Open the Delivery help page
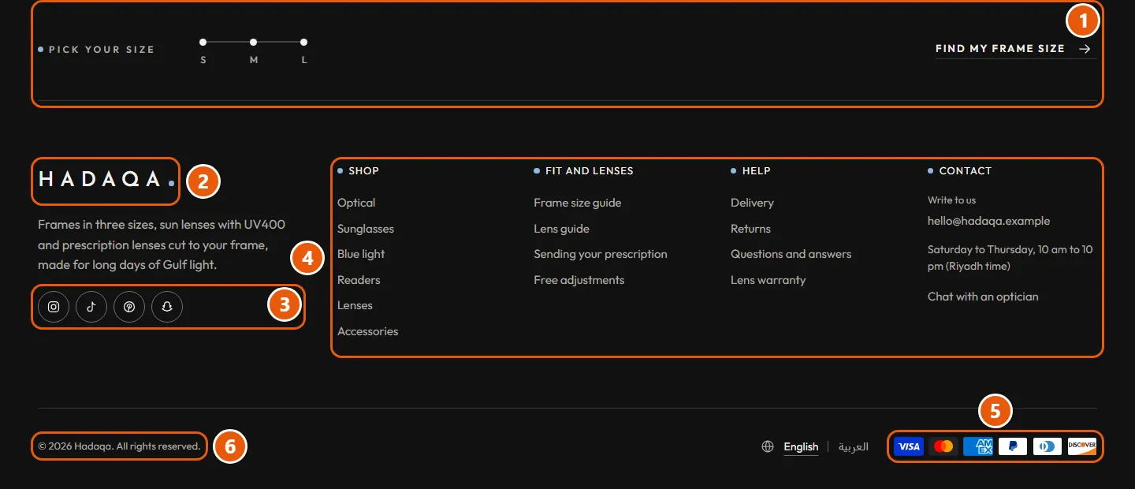This screenshot has height=489, width=1135. point(752,203)
